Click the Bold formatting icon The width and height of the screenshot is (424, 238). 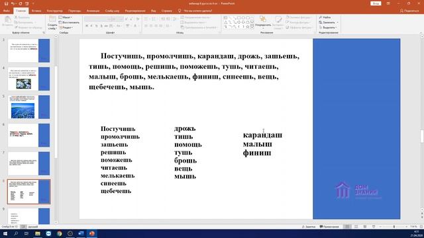[87, 26]
